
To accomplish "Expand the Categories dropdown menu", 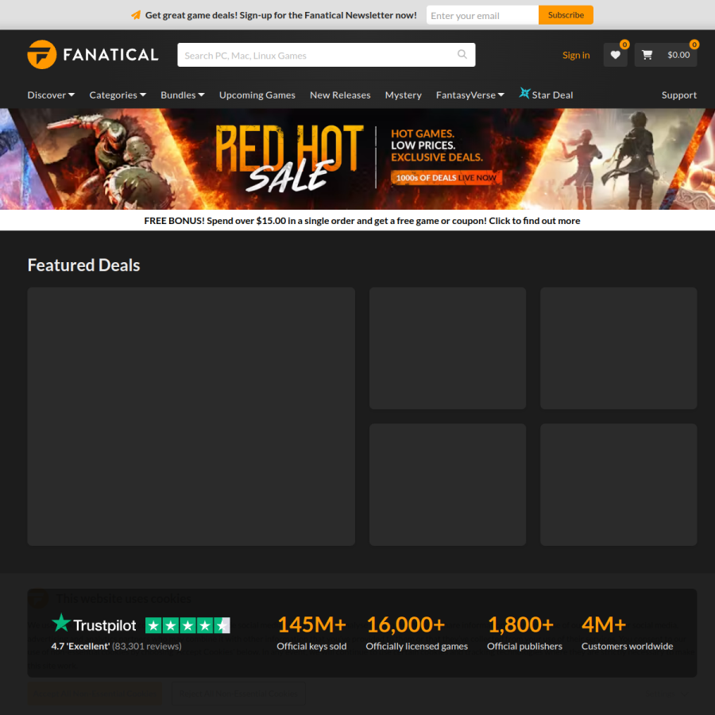I will 118,95.
